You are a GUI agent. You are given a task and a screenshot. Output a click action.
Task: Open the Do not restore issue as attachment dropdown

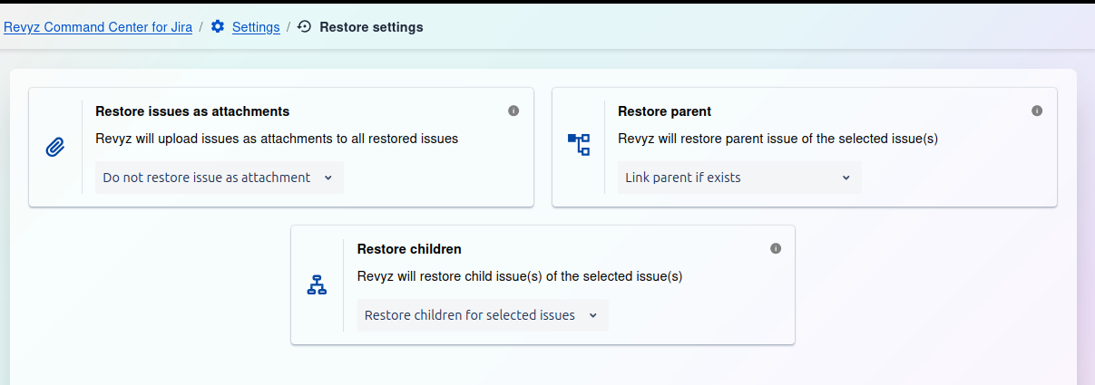(219, 178)
